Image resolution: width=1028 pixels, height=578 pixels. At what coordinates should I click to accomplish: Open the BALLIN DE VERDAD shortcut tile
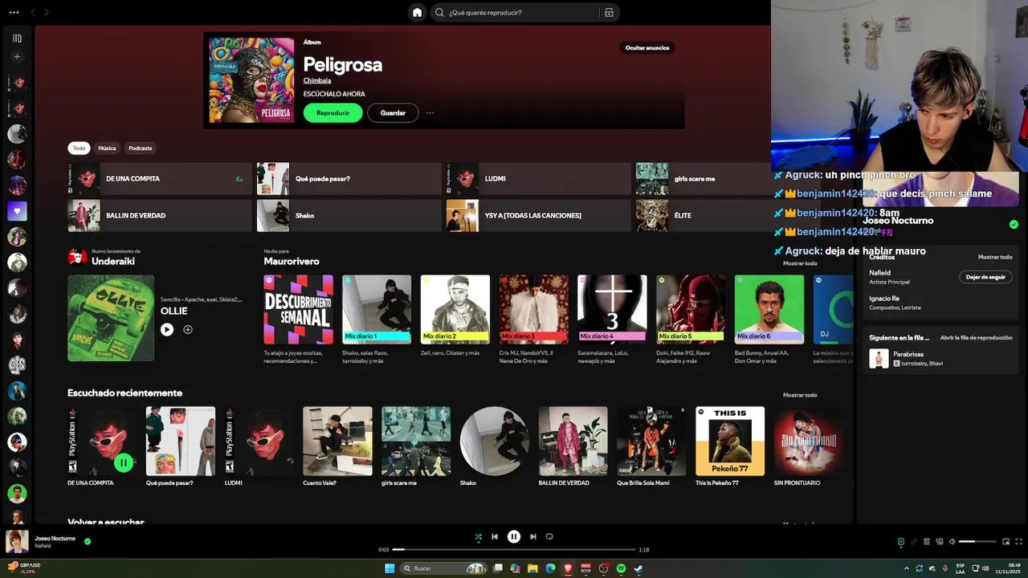coord(160,216)
